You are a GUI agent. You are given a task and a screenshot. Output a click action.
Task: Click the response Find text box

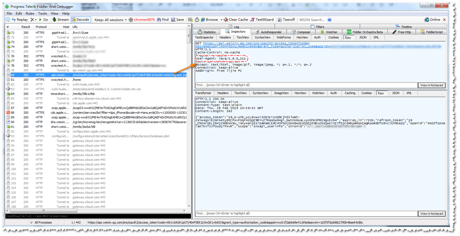(x=306, y=214)
